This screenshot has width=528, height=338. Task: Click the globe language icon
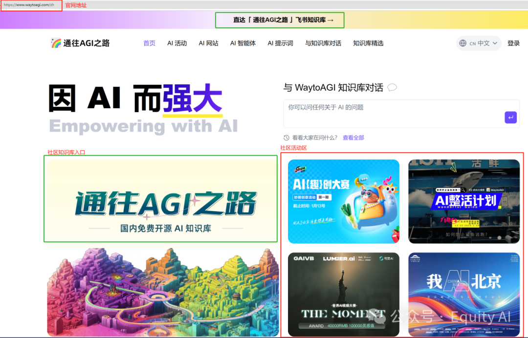tap(463, 43)
